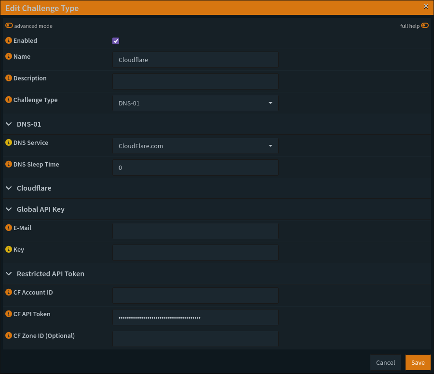Screen dimensions: 434x374
Task: Close the Edit Challenge Type dialog
Action: pyautogui.click(x=426, y=6)
